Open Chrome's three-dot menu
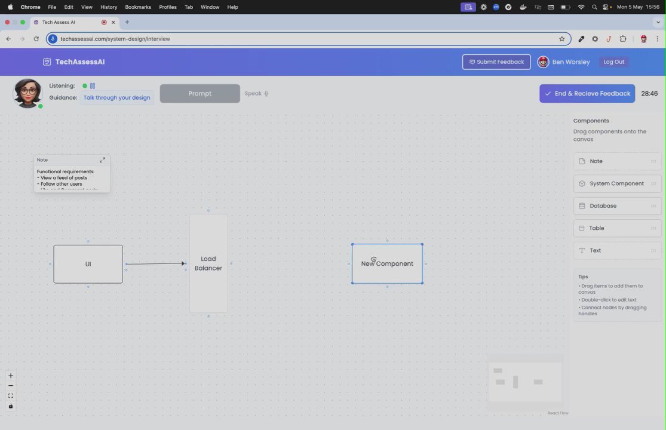 click(x=657, y=39)
